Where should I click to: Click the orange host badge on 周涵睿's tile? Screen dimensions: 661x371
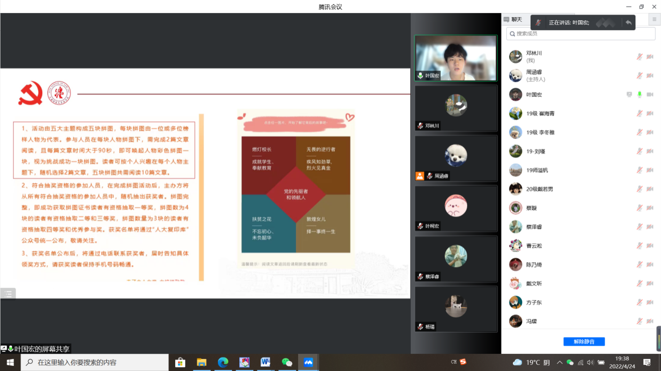pyautogui.click(x=420, y=176)
